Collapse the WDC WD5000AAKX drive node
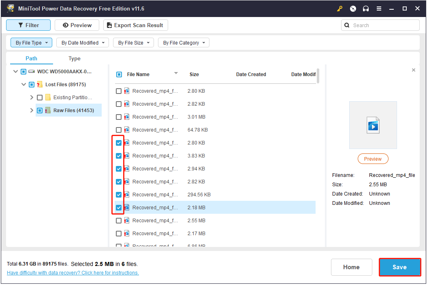This screenshot has height=285, width=427. tap(15, 72)
